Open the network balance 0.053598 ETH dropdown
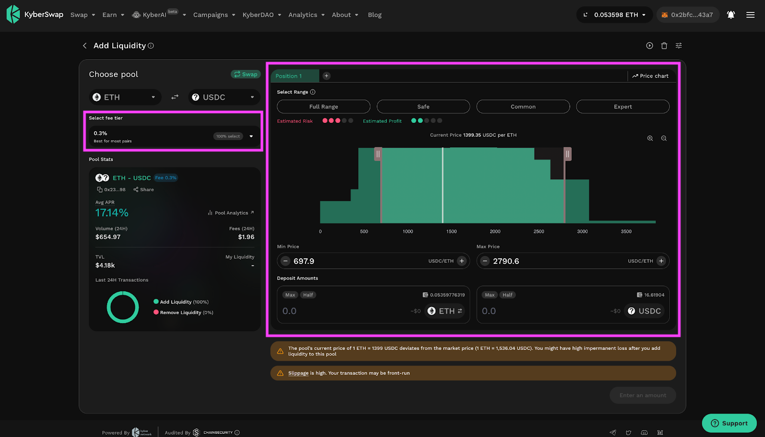Viewport: 765px width, 437px height. (615, 15)
